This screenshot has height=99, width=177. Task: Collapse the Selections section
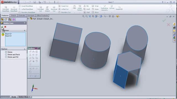pos(25,31)
